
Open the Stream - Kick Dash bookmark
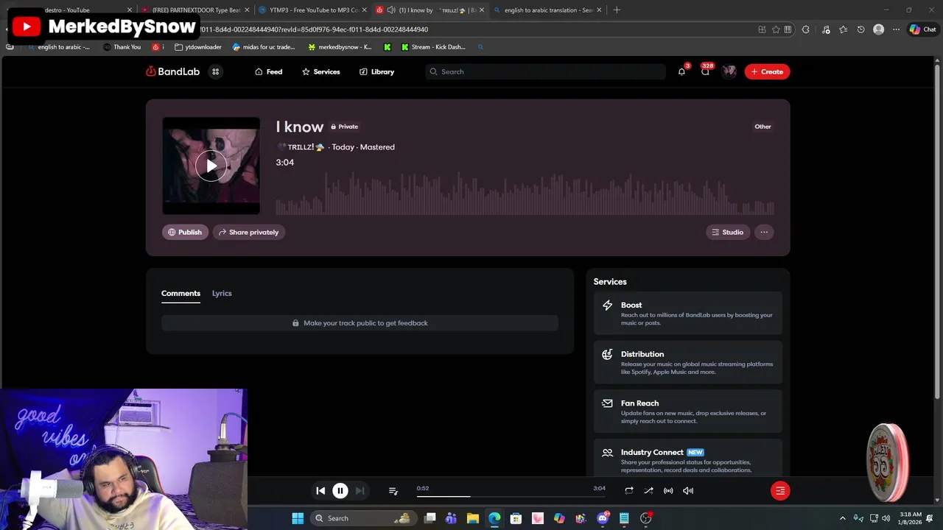point(433,47)
